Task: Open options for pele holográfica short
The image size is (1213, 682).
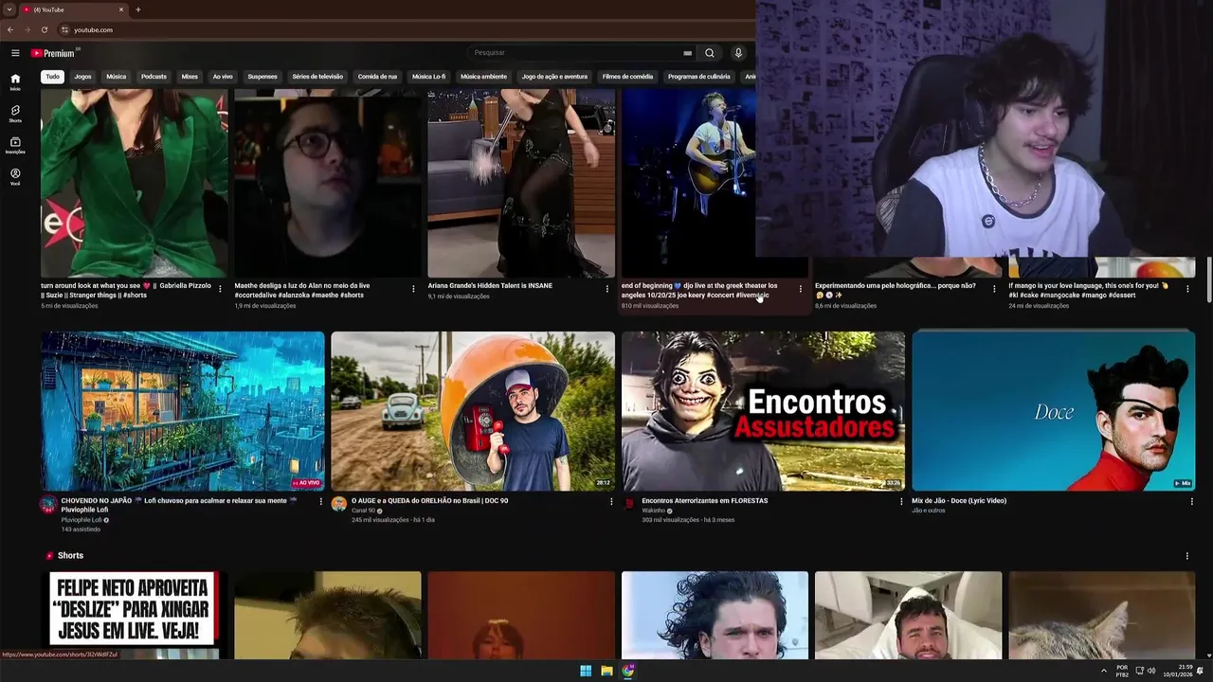Action: [994, 289]
